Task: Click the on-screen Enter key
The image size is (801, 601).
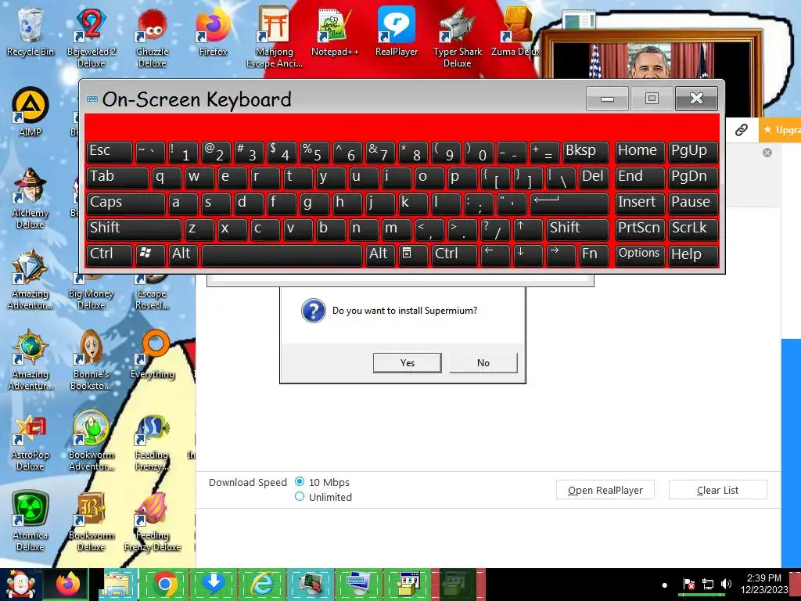Action: [x=569, y=203]
